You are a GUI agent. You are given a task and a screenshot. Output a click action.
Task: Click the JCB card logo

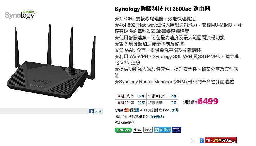132,110
